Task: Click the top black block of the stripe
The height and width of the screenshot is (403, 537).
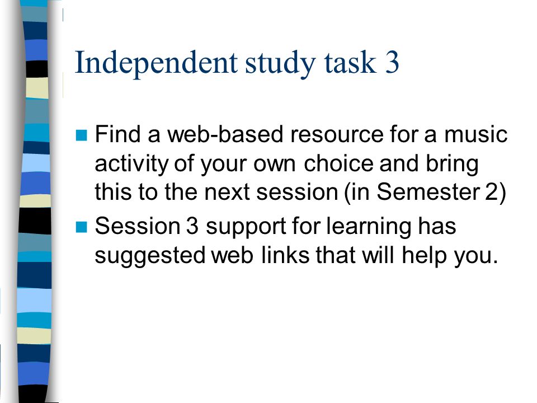Action: point(37,69)
